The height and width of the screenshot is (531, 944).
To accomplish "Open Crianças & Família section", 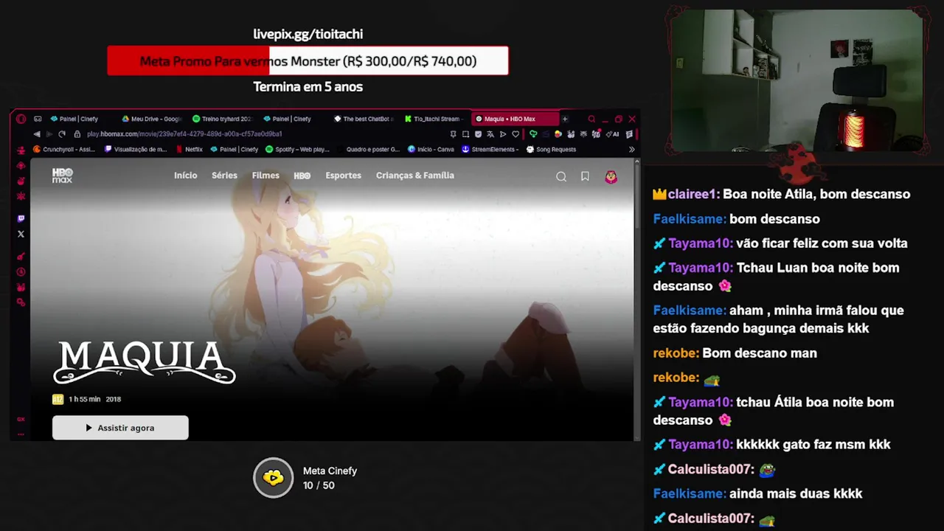I will coord(415,176).
